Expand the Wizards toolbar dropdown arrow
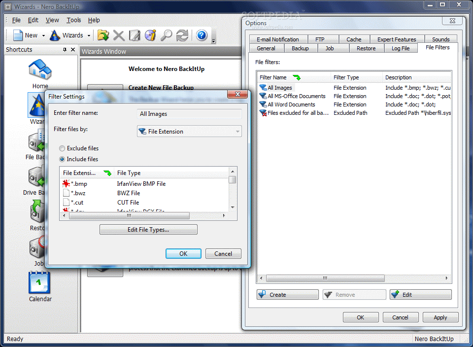Viewport: 473px width, 347px height. (89, 35)
